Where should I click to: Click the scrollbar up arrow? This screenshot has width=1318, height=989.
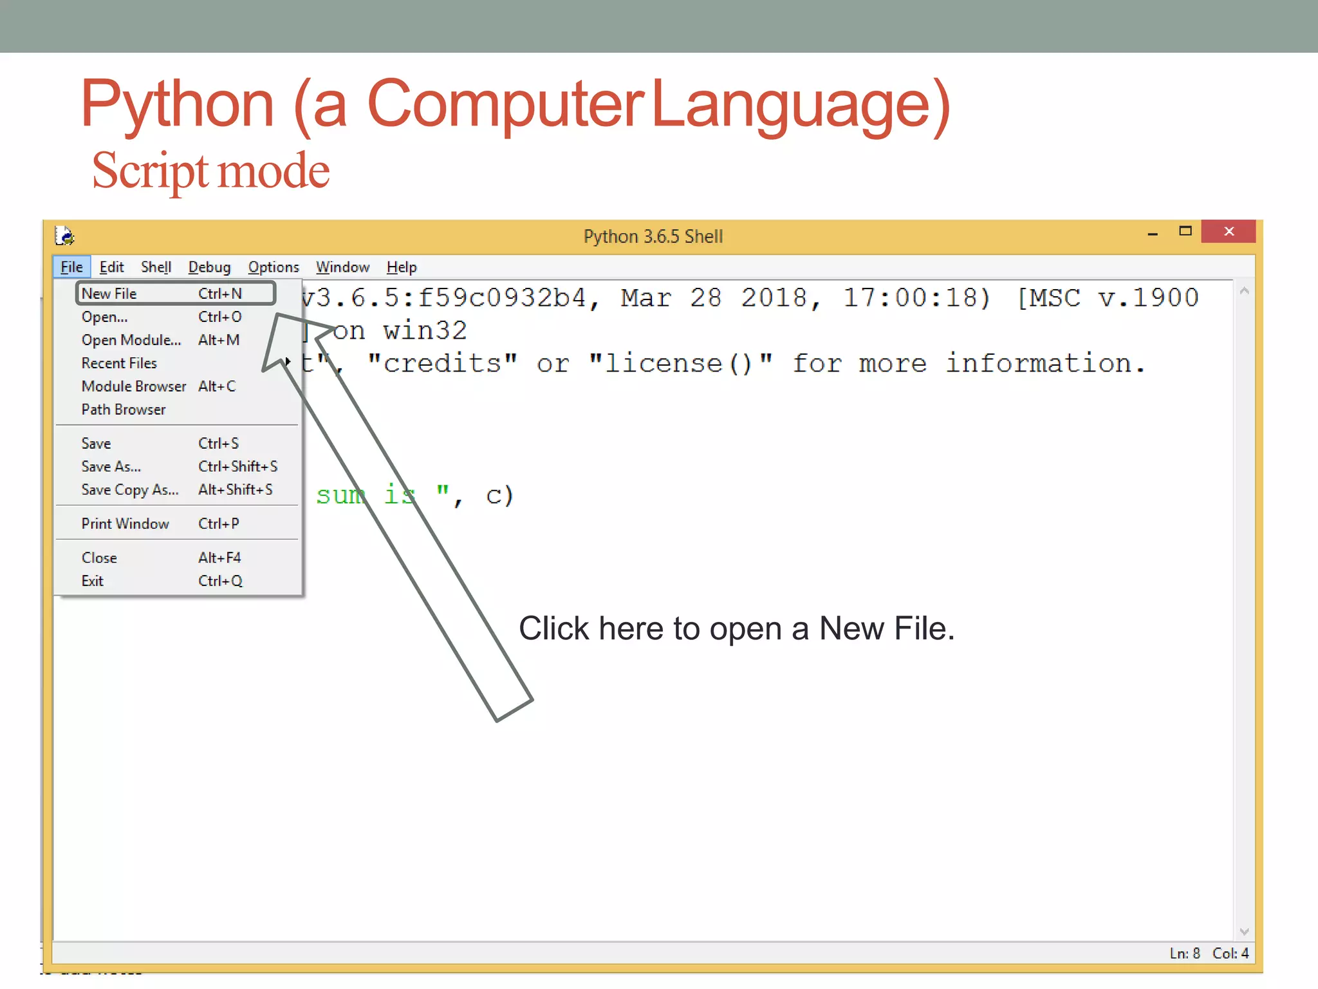point(1244,290)
